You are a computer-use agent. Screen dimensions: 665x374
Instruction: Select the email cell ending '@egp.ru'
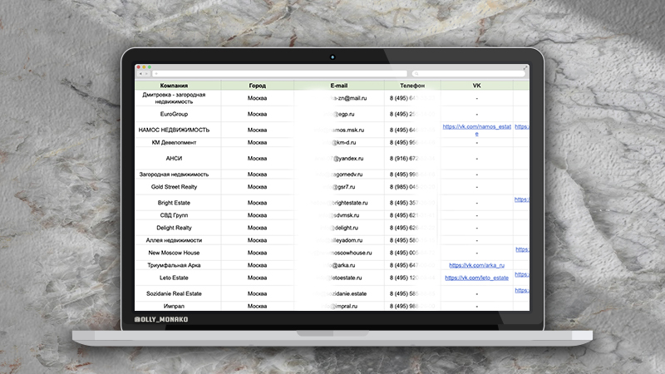coord(339,114)
